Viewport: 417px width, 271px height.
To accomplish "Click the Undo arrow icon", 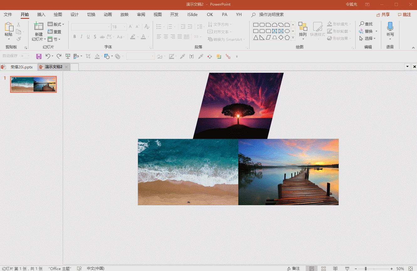I will [48, 56].
